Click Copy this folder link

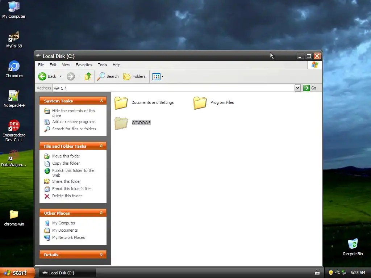click(66, 163)
